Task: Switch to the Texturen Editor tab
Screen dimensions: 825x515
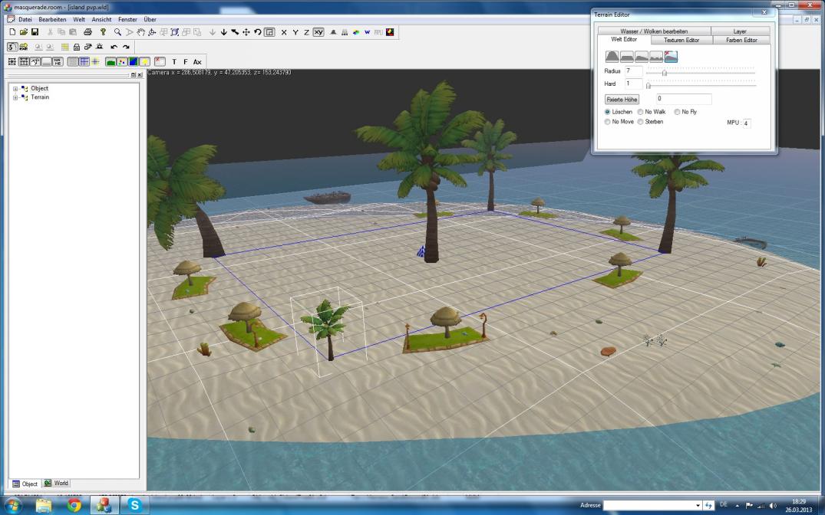Action: (681, 40)
